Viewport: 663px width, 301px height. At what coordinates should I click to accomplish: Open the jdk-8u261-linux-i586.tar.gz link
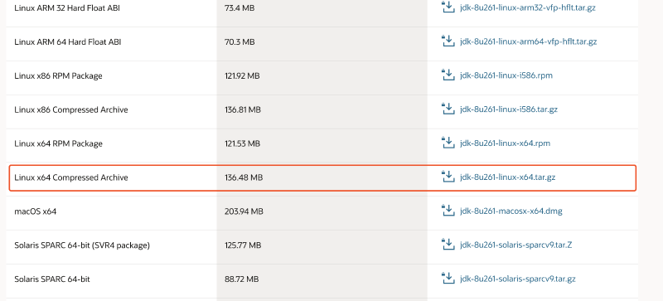point(509,109)
